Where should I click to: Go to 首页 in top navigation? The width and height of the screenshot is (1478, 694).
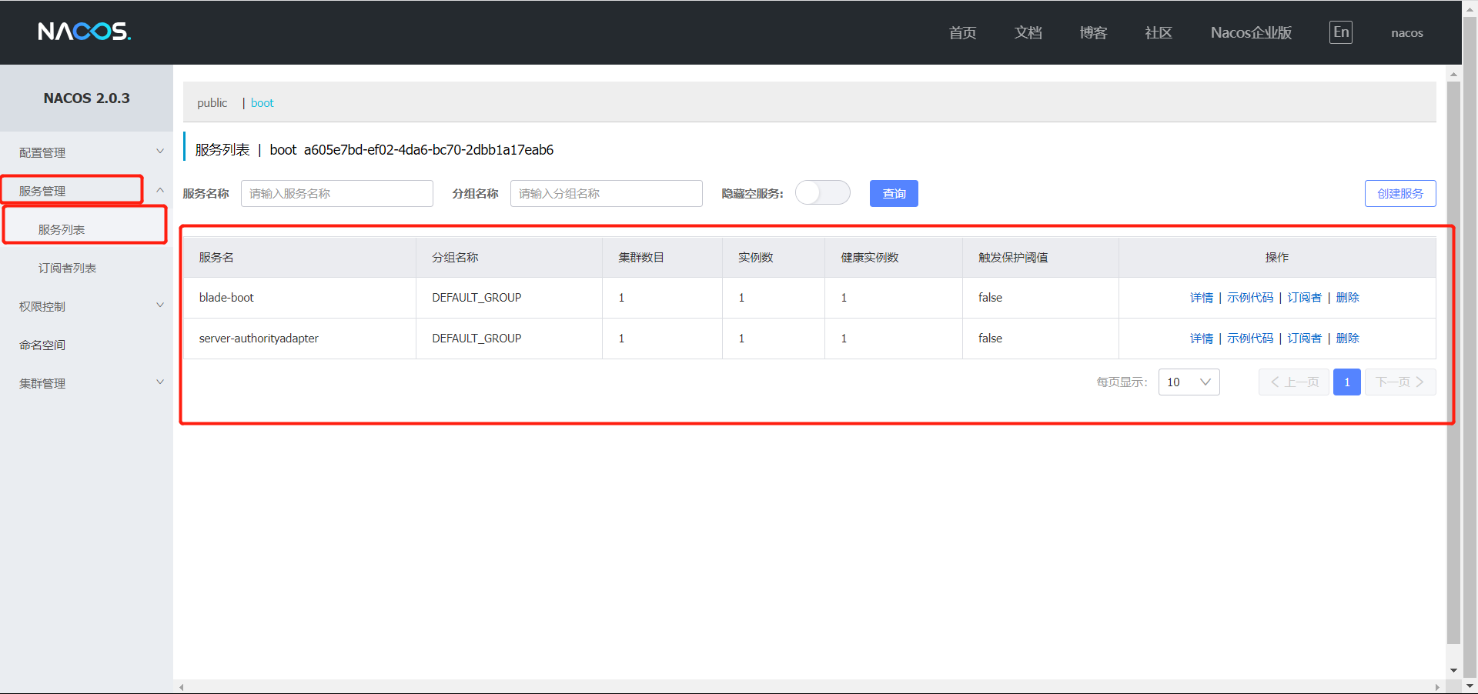tap(962, 32)
